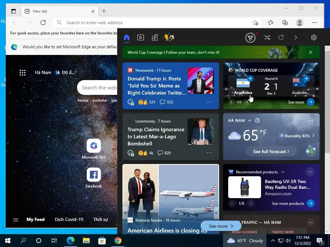Screen dimensions: 330x247
Task: Open File Explorer from taskbar
Action: pyautogui.click(x=86, y=241)
